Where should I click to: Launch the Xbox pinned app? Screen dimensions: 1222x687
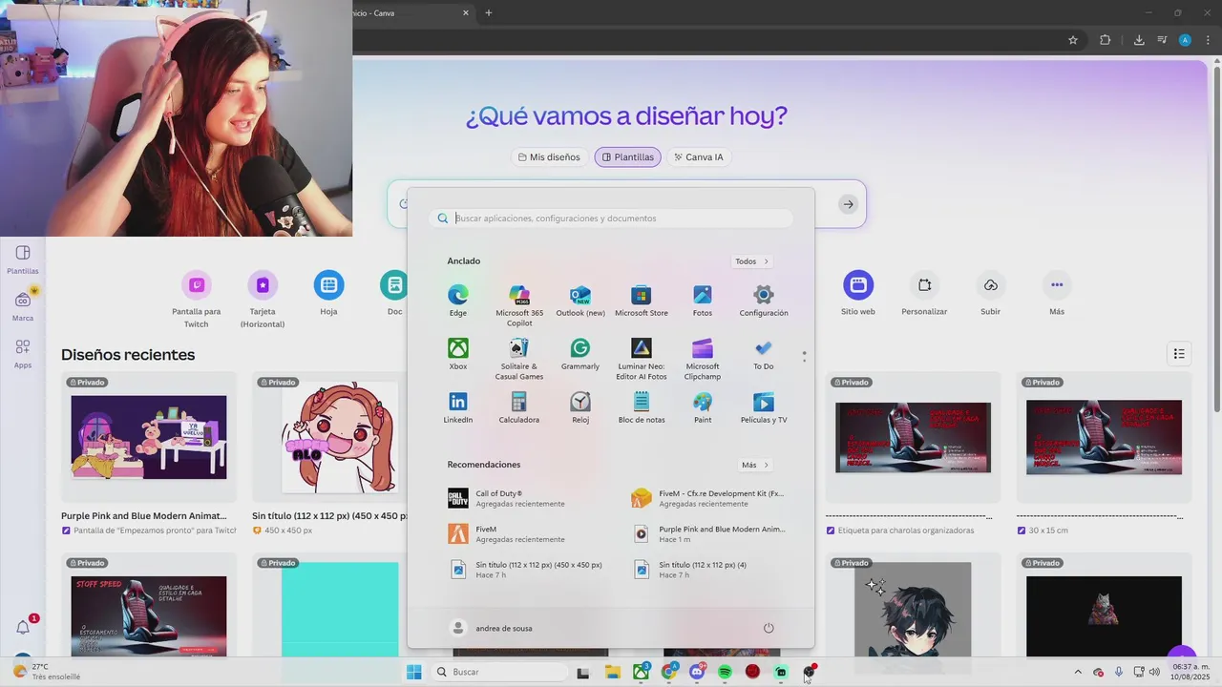458,353
